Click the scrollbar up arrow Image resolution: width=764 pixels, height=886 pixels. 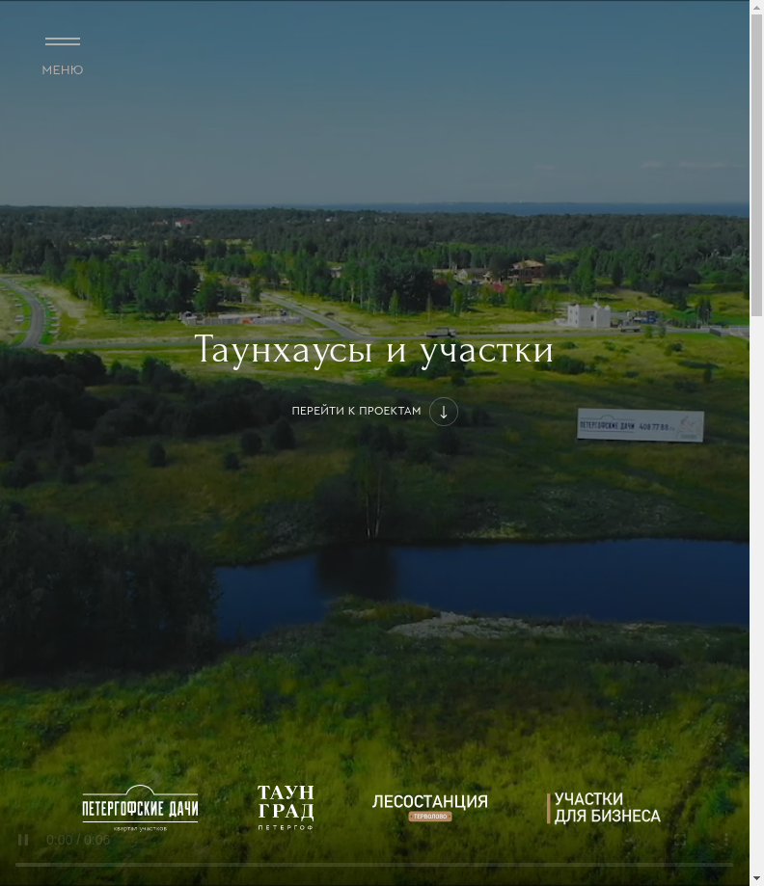[x=756, y=8]
